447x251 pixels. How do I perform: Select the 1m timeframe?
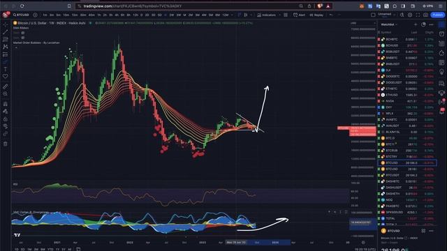[45, 15]
